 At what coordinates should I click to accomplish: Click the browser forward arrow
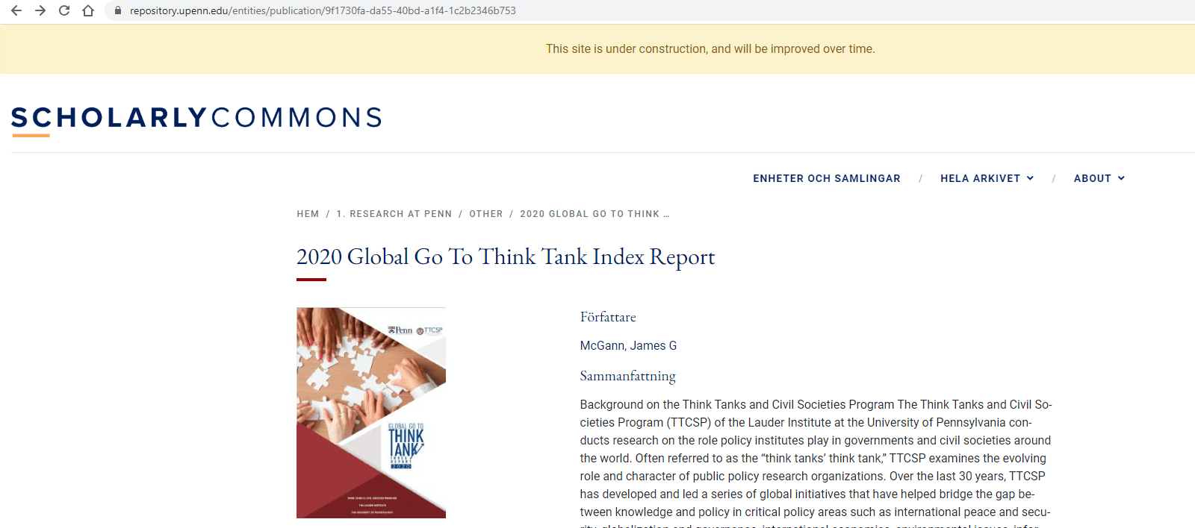point(40,10)
